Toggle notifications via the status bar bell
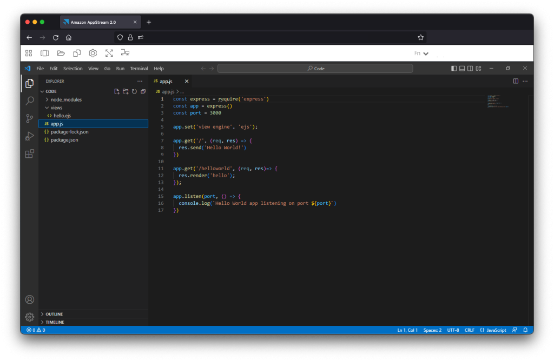This screenshot has height=361, width=554. click(x=524, y=330)
